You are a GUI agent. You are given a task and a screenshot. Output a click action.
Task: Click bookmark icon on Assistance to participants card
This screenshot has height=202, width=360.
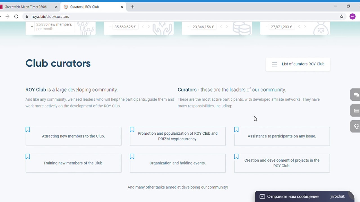[x=236, y=130]
